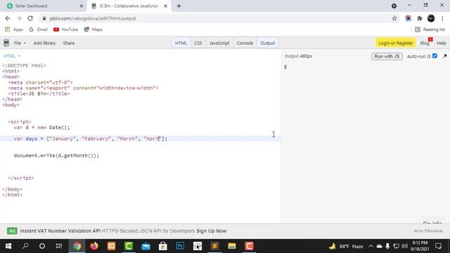Open Windows taskbar search

pos(25,246)
